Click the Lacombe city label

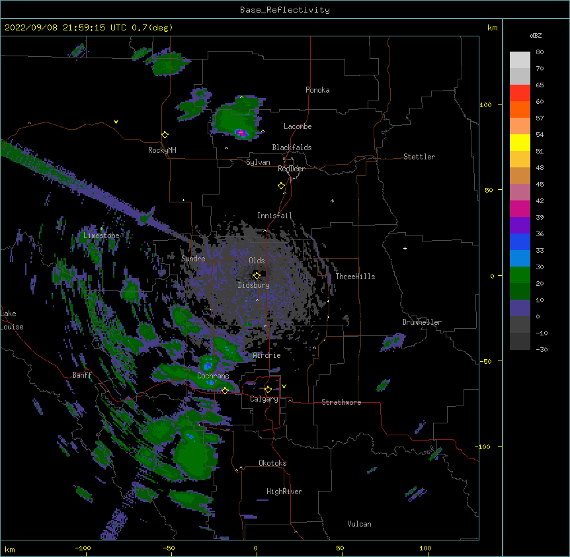[x=298, y=126]
